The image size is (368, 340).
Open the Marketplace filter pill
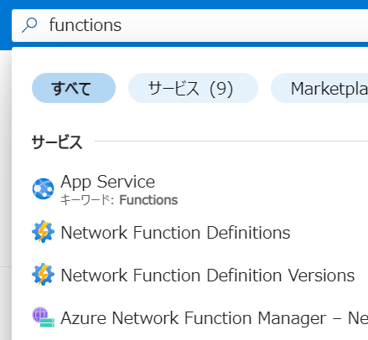[319, 88]
